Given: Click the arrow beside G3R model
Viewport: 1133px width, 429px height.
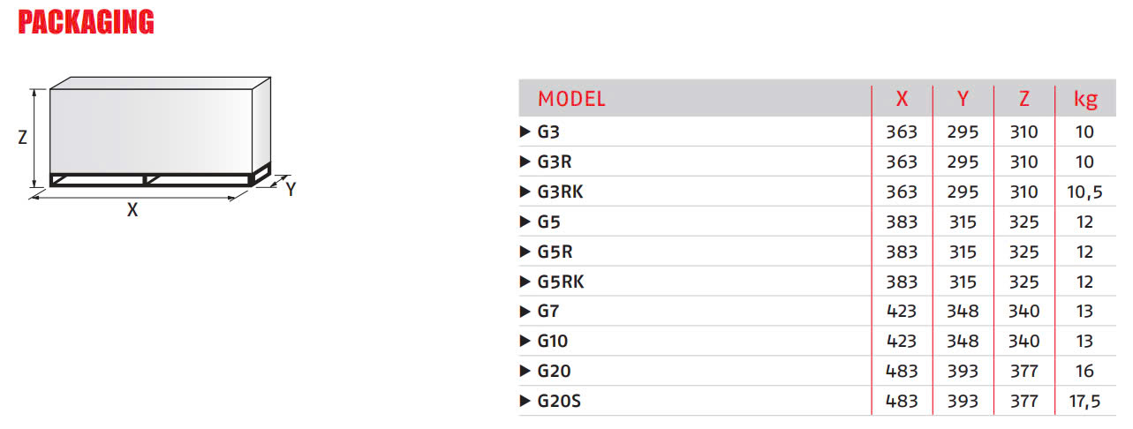Looking at the screenshot, I should pos(525,162).
